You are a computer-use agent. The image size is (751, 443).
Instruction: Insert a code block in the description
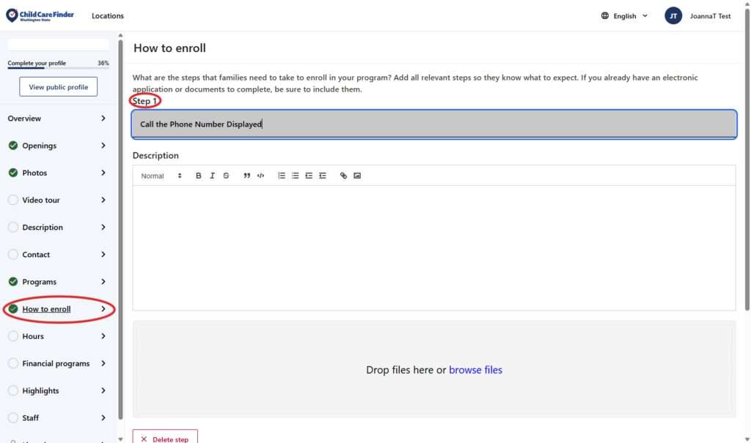coord(260,176)
